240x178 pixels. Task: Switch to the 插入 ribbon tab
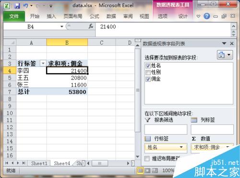pos(51,16)
